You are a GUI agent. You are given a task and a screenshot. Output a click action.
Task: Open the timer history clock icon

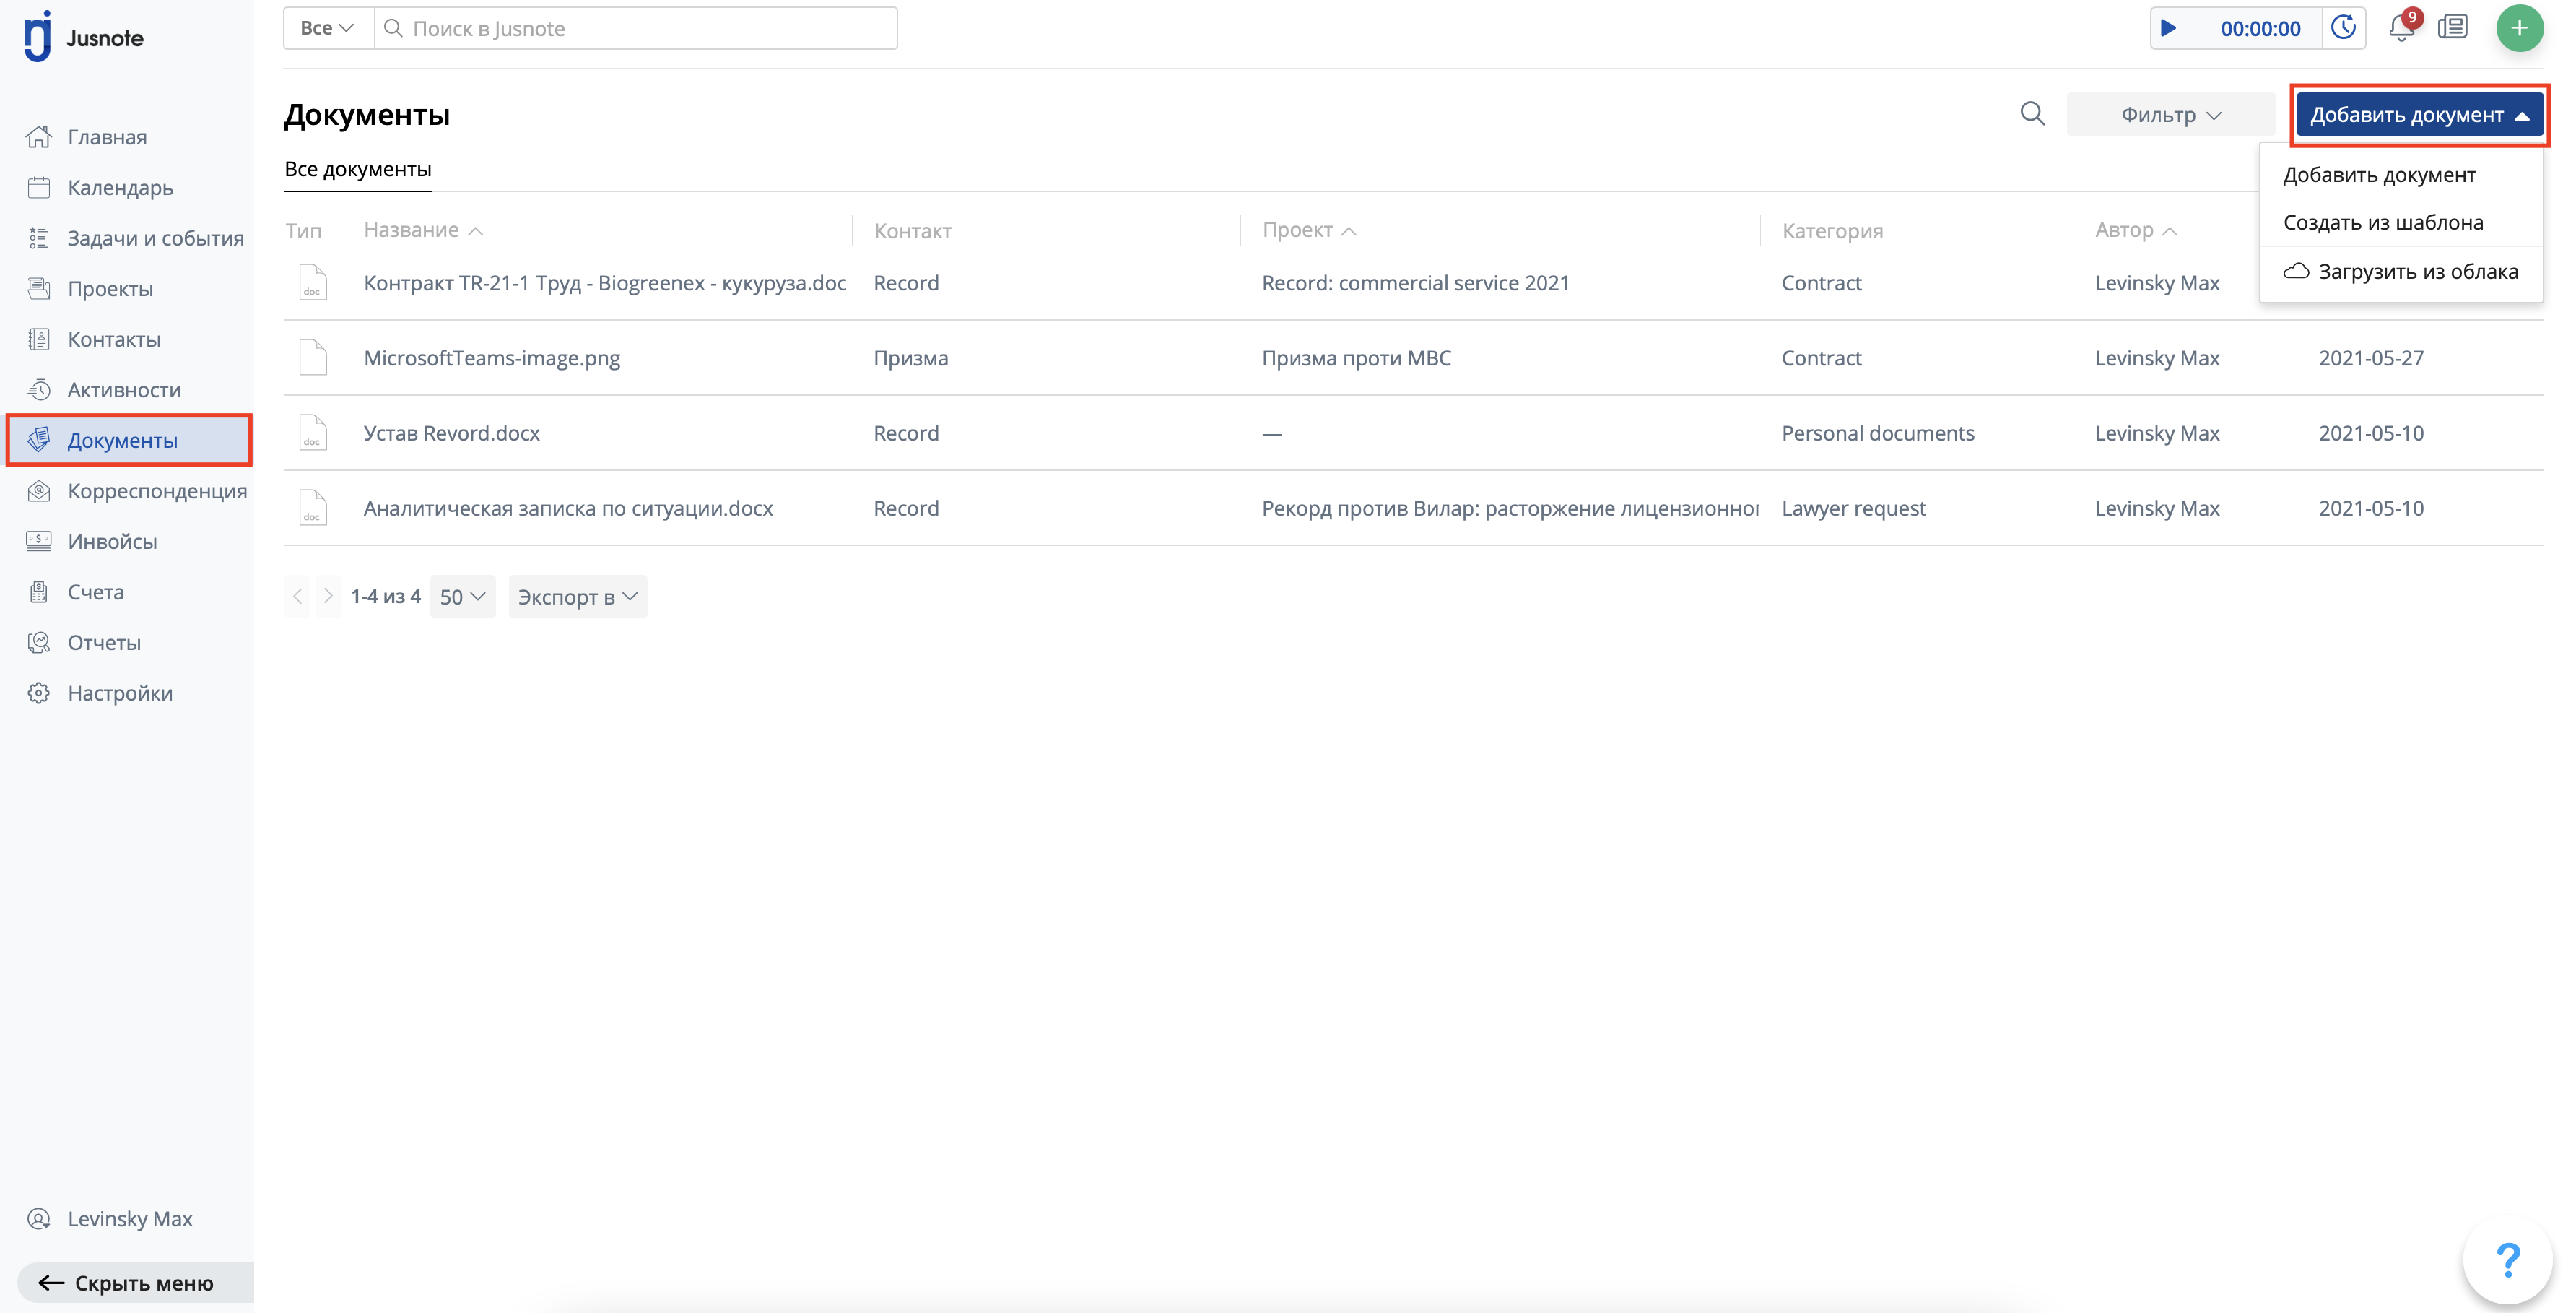(2343, 28)
